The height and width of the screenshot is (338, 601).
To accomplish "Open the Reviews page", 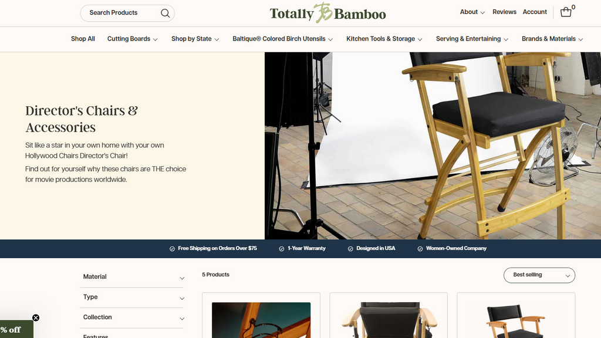I will coord(504,12).
